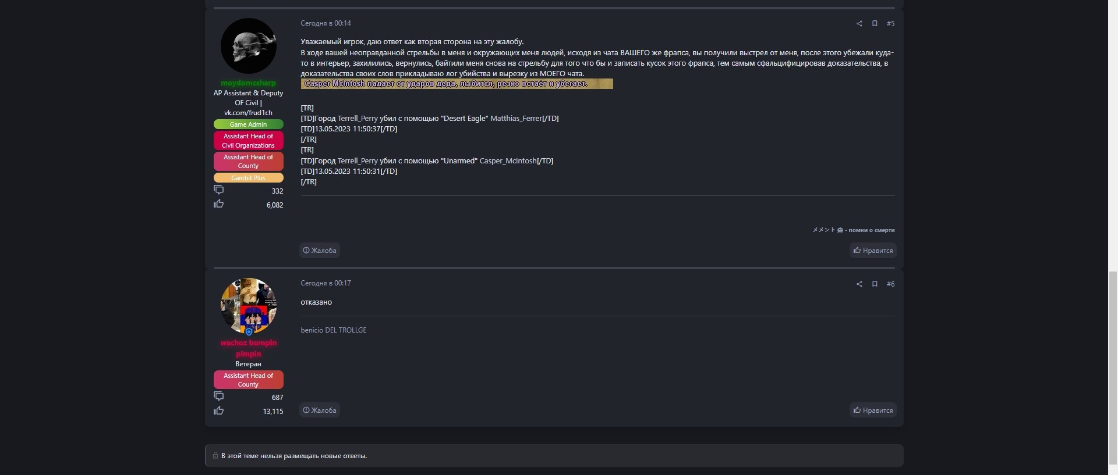Open moydomcsharp's skull avatar
Screen dimensions: 1118x475
point(248,46)
